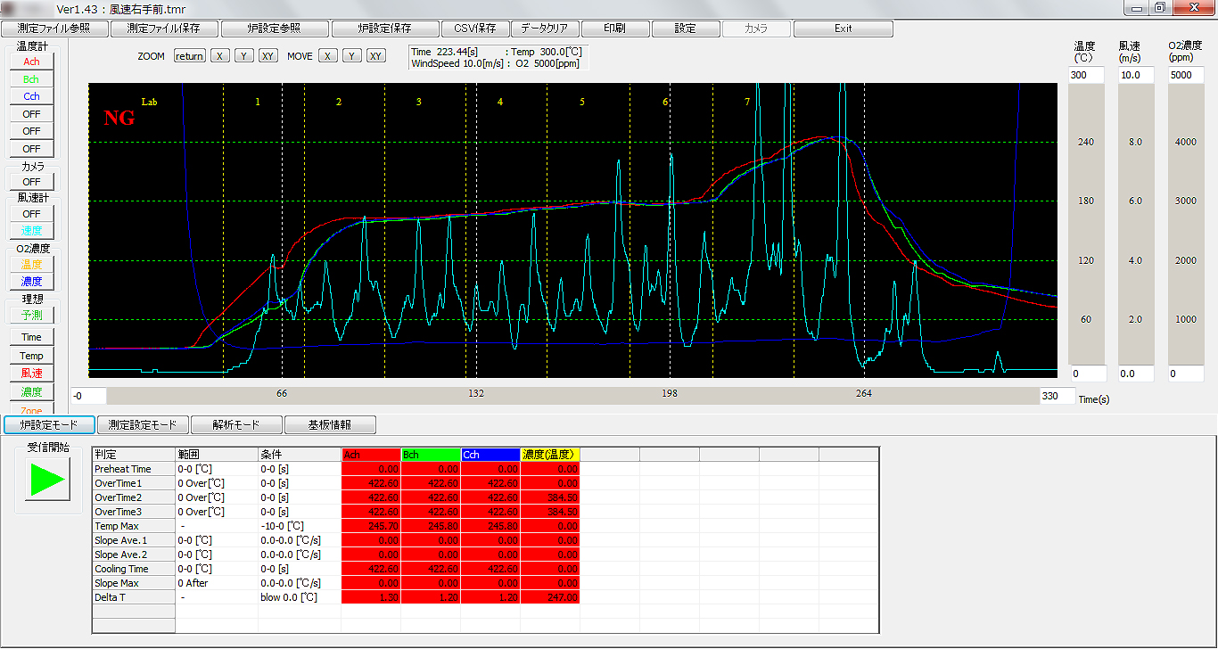Screen dimensions: 1218x649
Task: Open the 基板情報 tab
Action: [331, 425]
